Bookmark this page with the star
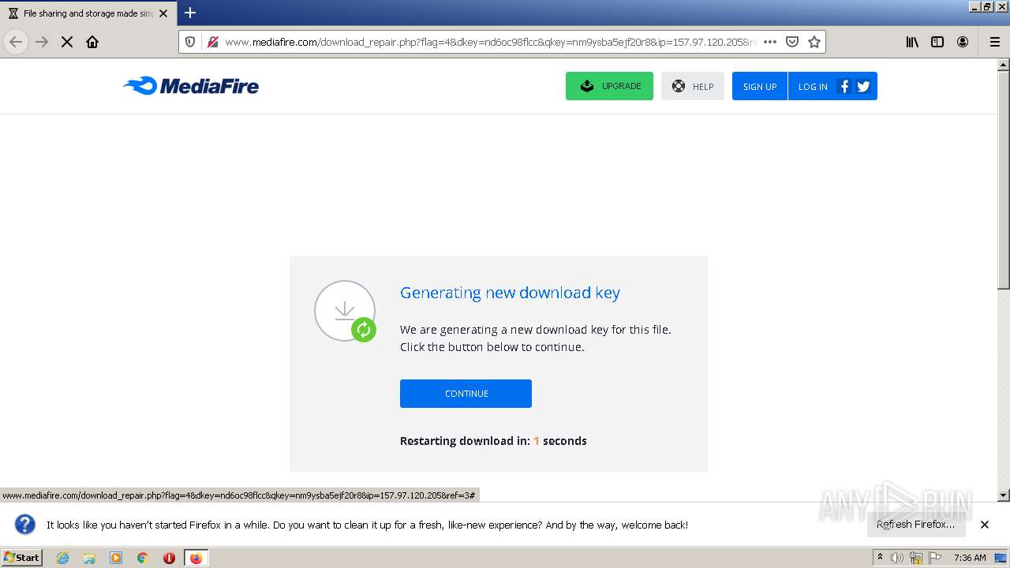Image resolution: width=1010 pixels, height=568 pixels. [x=814, y=42]
